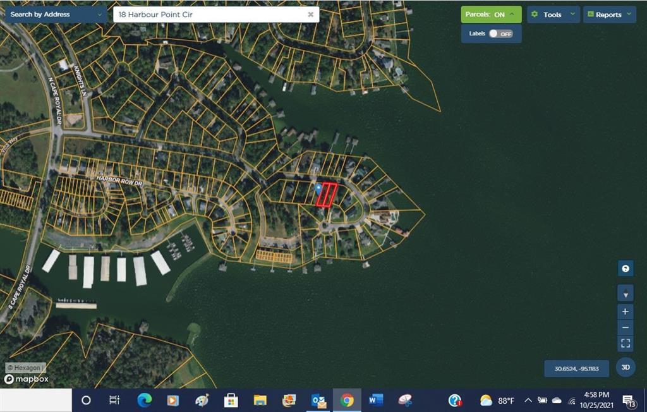Click the blue location pin marker
The width and height of the screenshot is (647, 412).
pos(318,188)
